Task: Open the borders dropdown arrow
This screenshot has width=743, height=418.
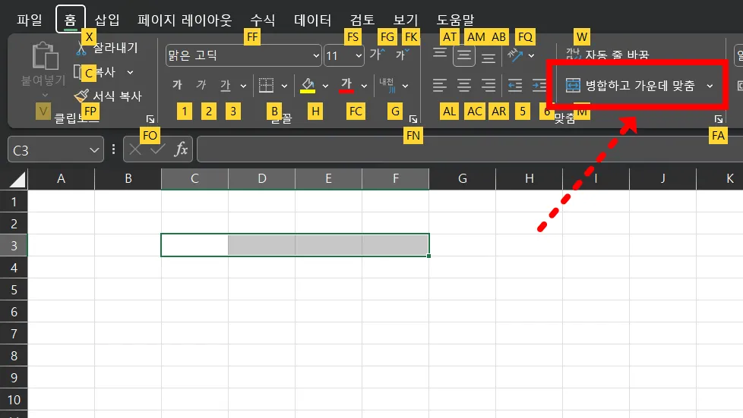Action: 284,86
